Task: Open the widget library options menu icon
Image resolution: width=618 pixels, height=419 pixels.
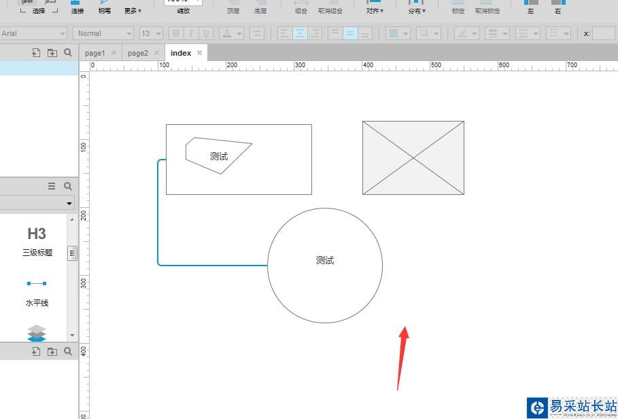Action: point(52,186)
